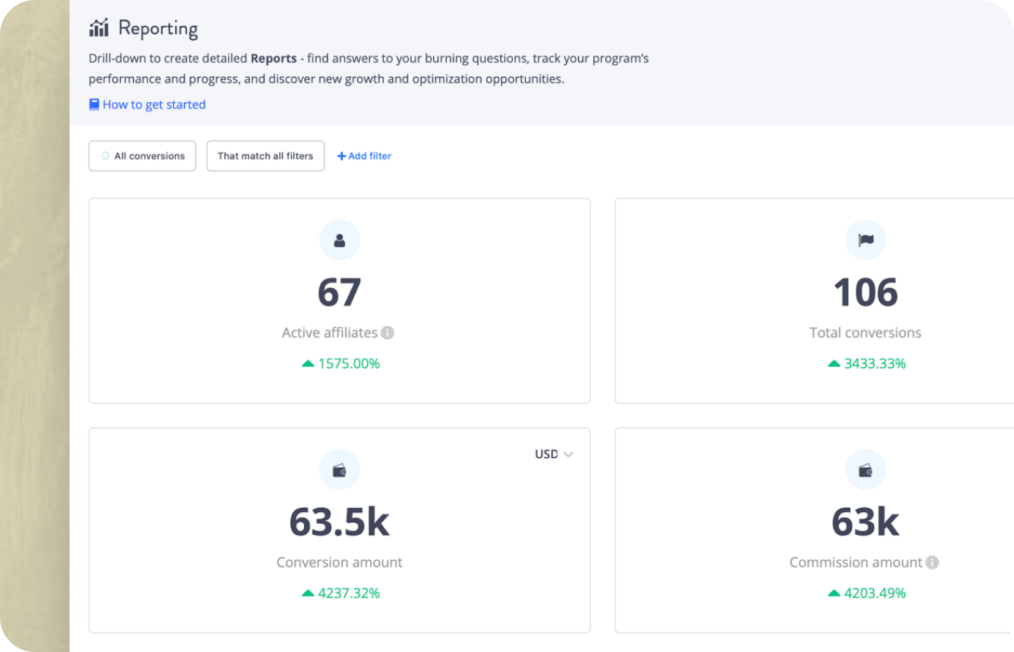
Task: Click the info icon next to Active affiliates
Action: 387,333
